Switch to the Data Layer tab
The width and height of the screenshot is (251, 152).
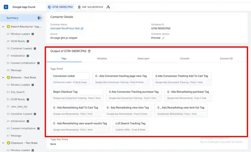[x=143, y=58]
